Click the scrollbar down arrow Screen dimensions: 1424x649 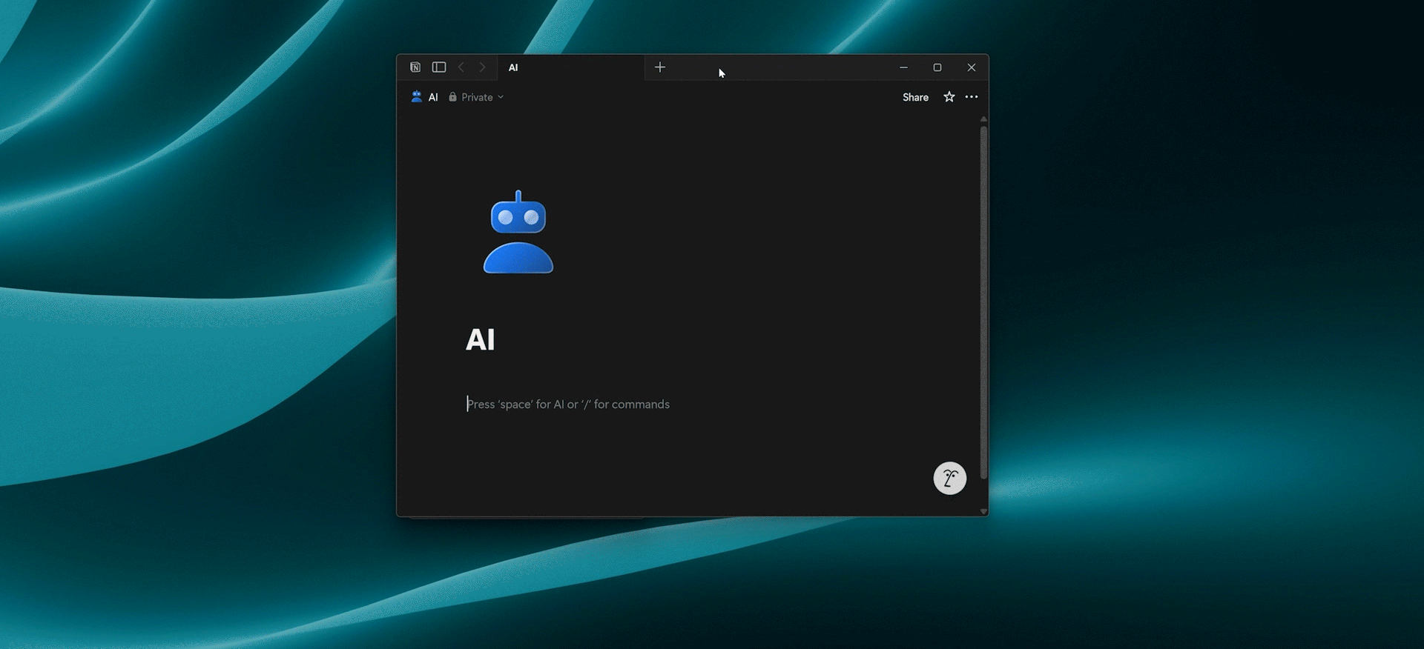click(x=983, y=511)
